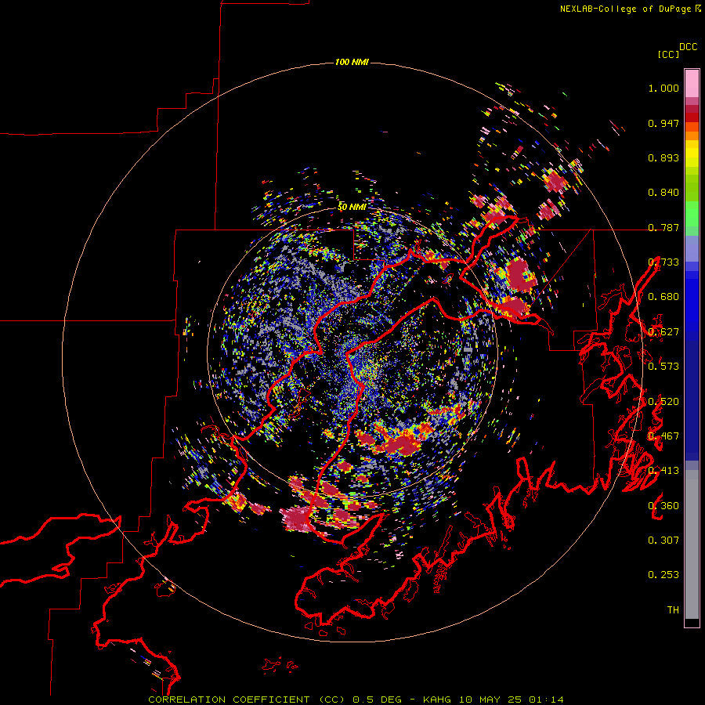Click the 100 NMI range ring label
This screenshot has width=705, height=705.
[x=352, y=62]
